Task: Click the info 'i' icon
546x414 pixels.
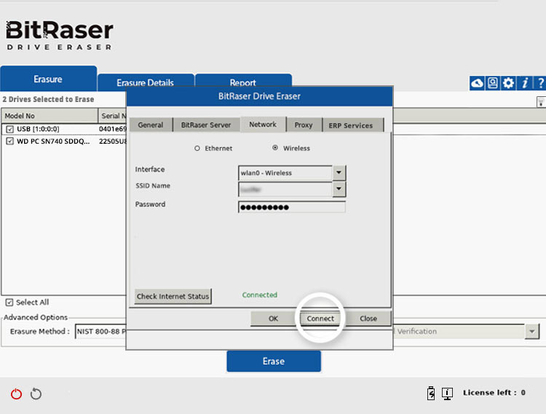Action: pyautogui.click(x=524, y=83)
